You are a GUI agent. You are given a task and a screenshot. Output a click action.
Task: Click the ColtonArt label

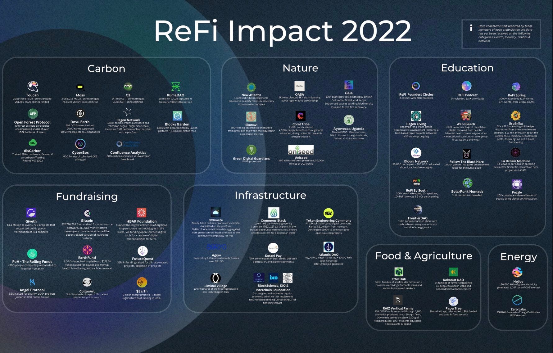pyautogui.click(x=87, y=292)
